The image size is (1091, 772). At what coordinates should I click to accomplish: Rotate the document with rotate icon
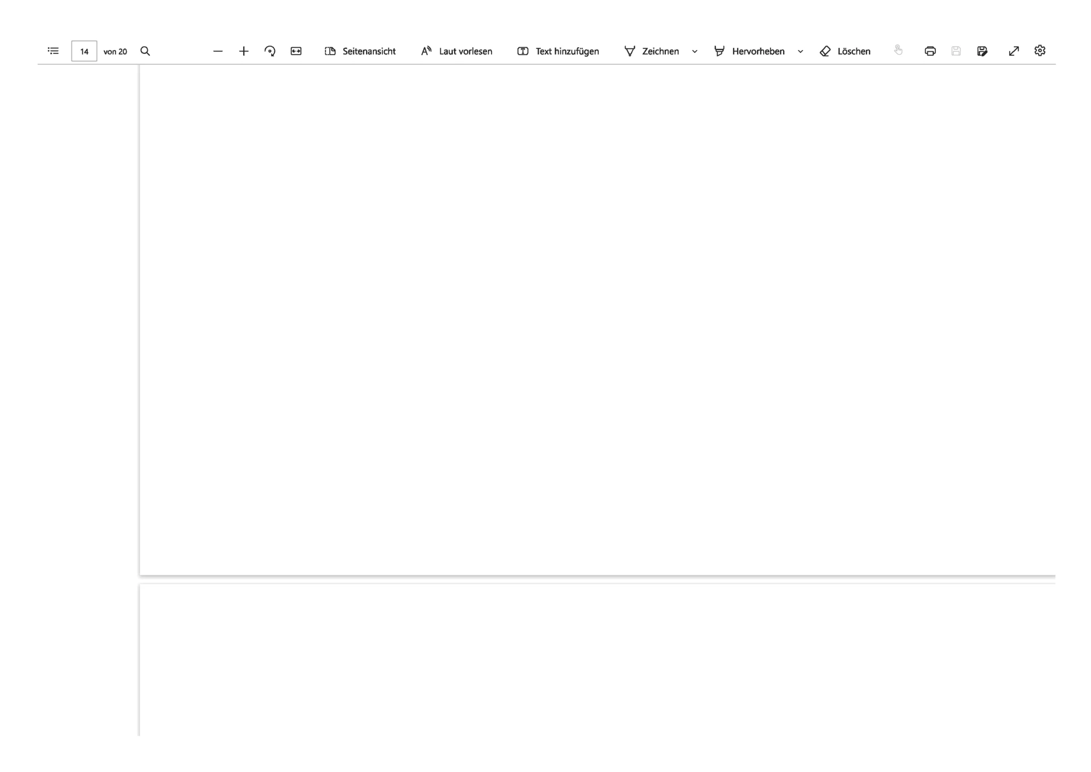point(270,51)
